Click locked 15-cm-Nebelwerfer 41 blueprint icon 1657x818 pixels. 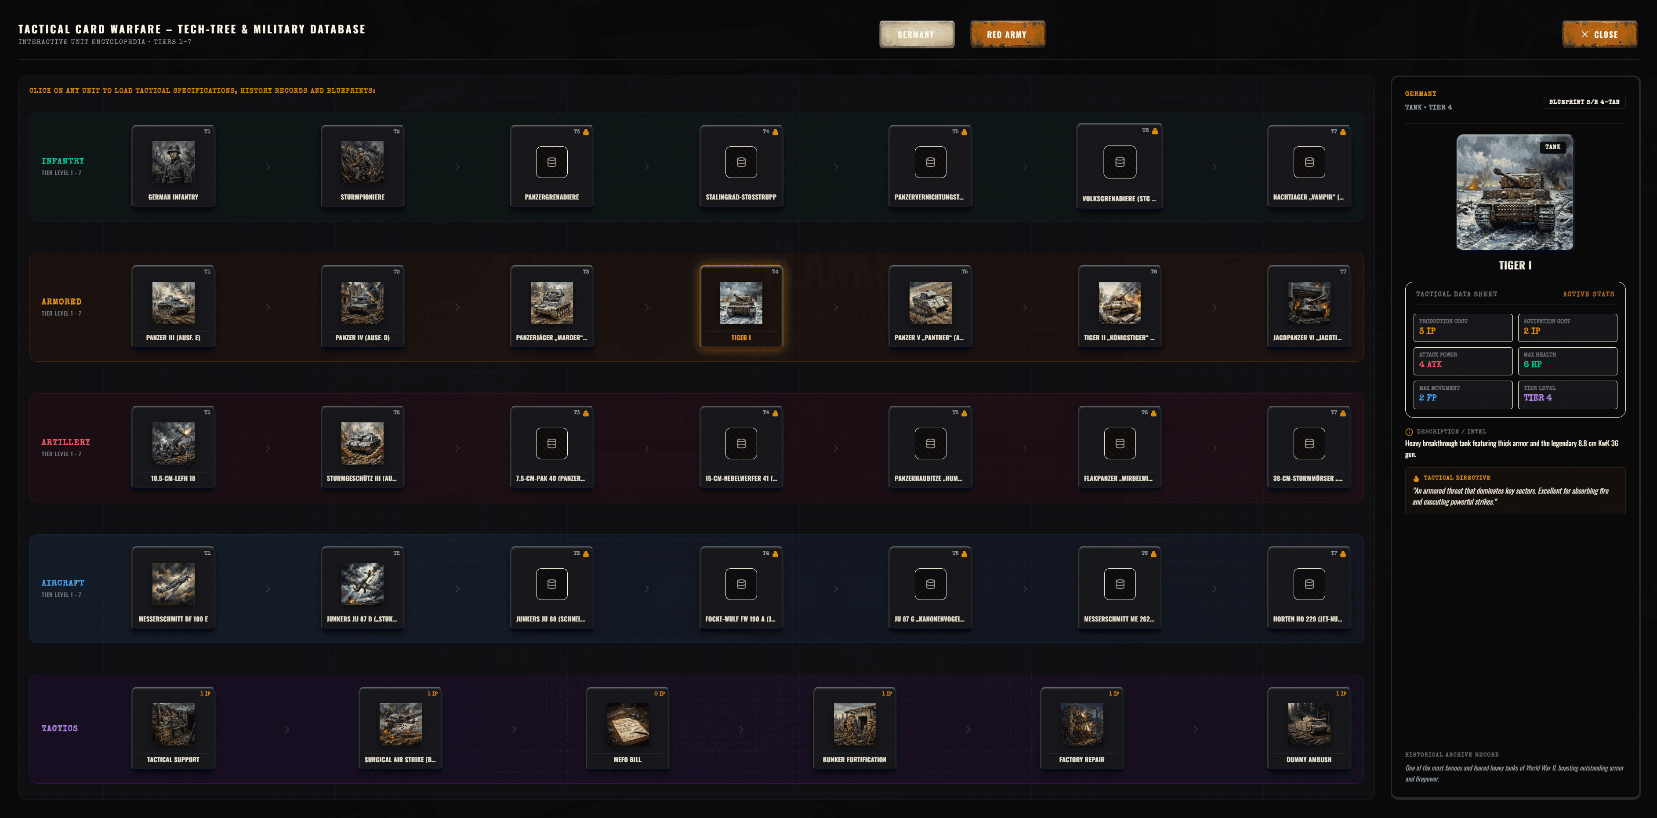(x=741, y=444)
